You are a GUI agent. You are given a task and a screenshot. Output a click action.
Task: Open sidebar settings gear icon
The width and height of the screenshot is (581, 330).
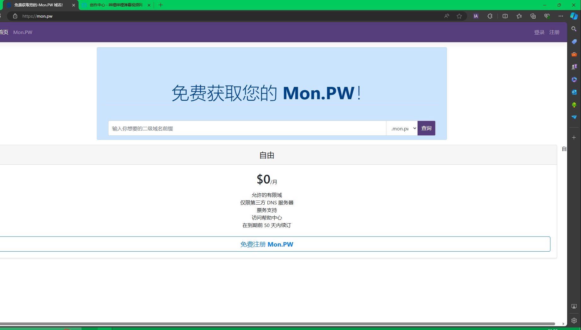pos(574,321)
